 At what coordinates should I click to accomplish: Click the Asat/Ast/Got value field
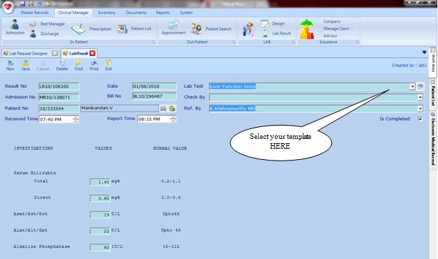click(x=100, y=215)
